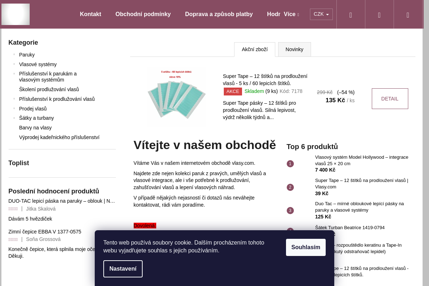
Task: Open the Barvy na vlasy category
Action: pos(35,128)
